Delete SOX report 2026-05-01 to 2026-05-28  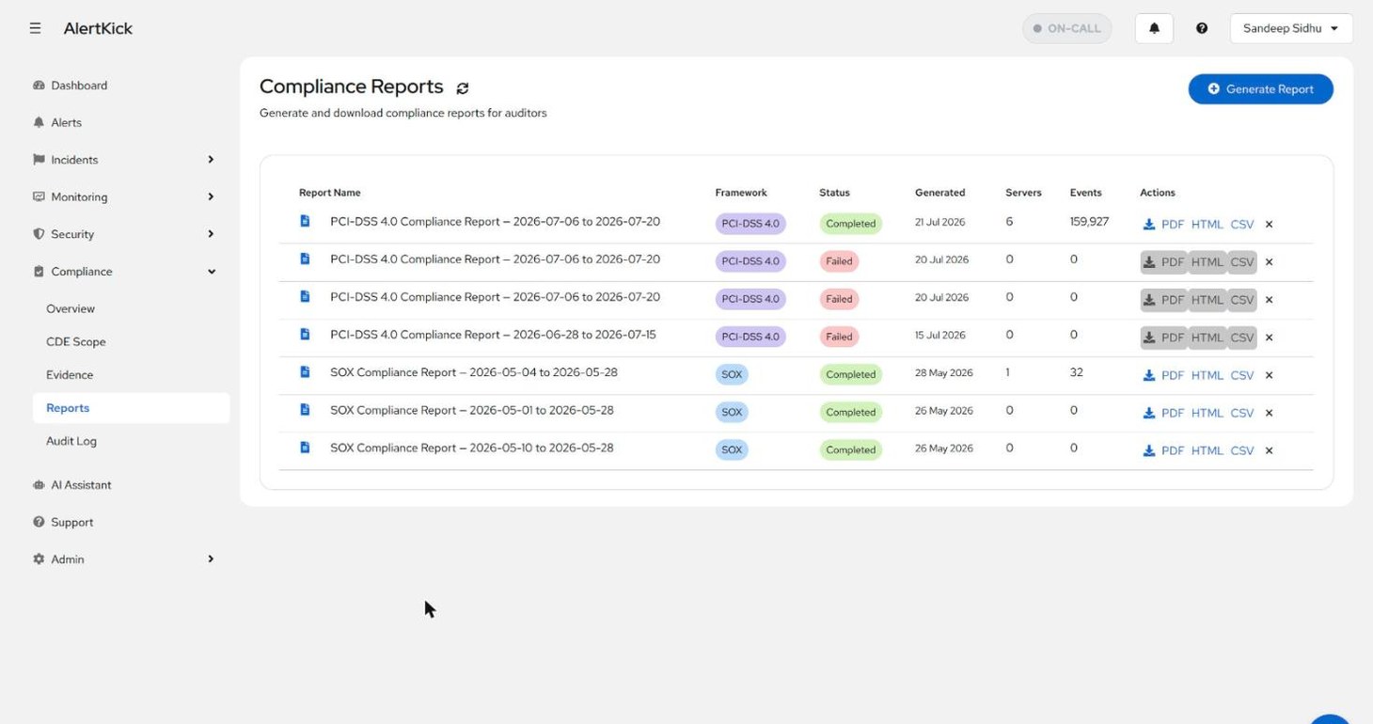click(1269, 413)
